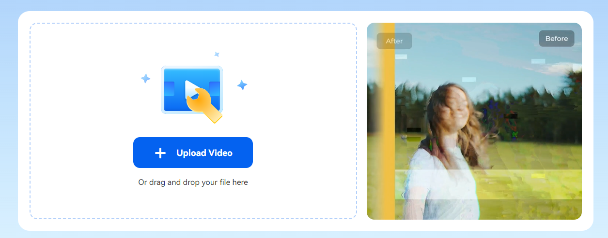Click the right film-strip notch on video icon
This screenshot has height=238, width=608.
point(215,89)
